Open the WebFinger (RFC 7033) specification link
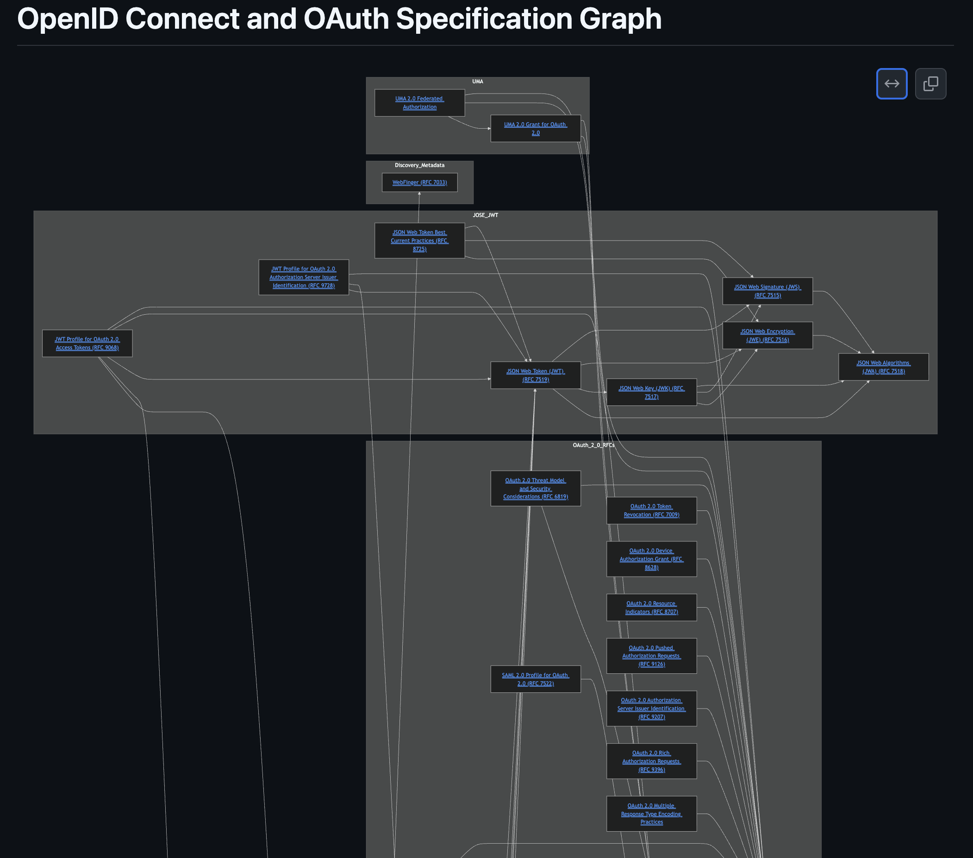The height and width of the screenshot is (858, 973). point(419,182)
